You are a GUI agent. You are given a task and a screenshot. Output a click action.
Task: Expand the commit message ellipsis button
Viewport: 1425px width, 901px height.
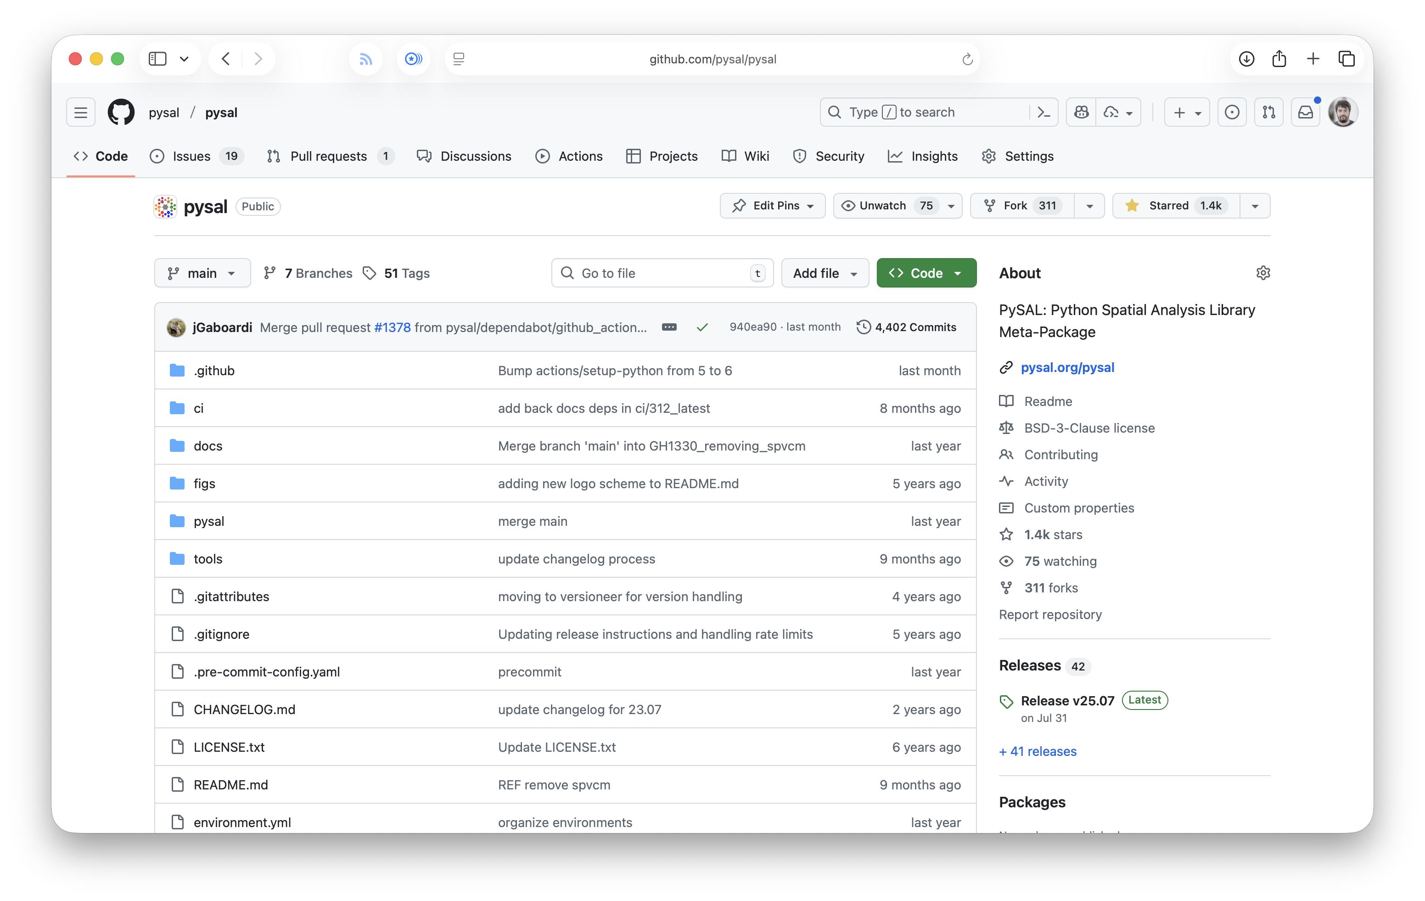(669, 327)
